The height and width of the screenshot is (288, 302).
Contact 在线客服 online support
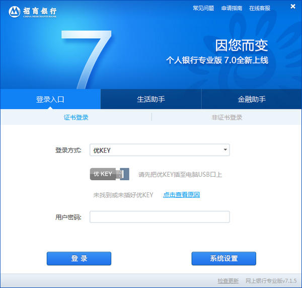click(x=260, y=8)
